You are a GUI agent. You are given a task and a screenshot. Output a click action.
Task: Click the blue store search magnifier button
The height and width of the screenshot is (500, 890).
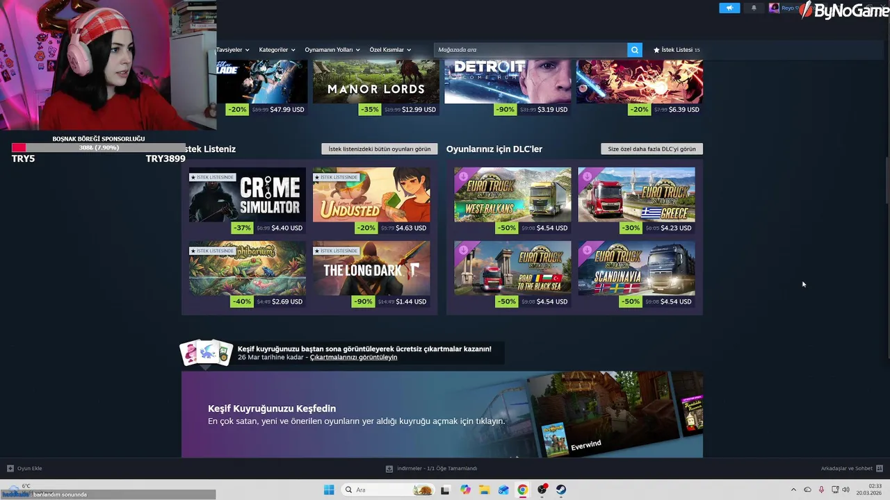pyautogui.click(x=634, y=50)
